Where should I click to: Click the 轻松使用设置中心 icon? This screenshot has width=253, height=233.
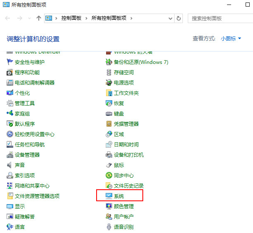[9, 134]
